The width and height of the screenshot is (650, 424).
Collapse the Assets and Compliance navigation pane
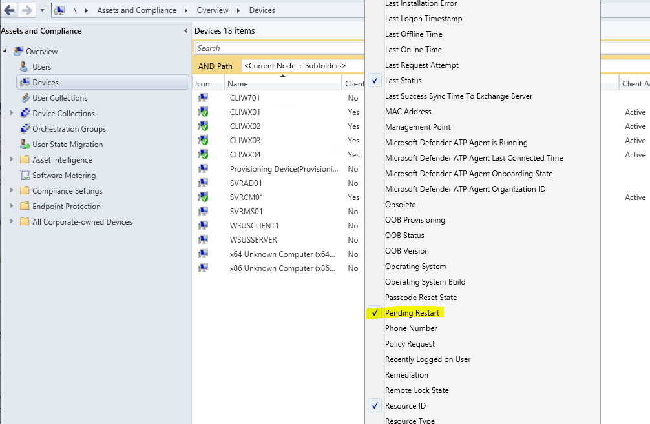[x=185, y=30]
